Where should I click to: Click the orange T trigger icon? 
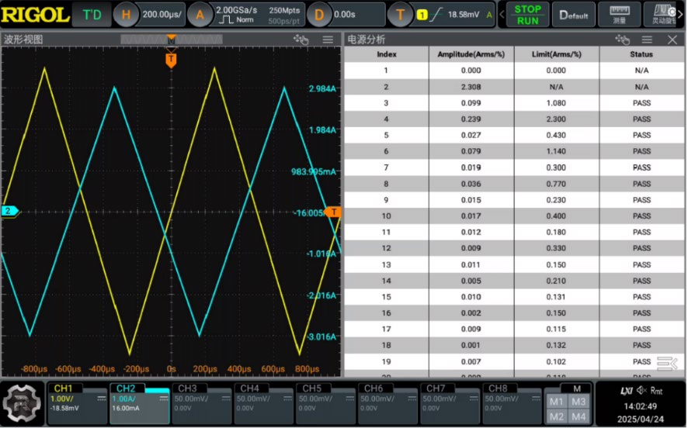[400, 15]
